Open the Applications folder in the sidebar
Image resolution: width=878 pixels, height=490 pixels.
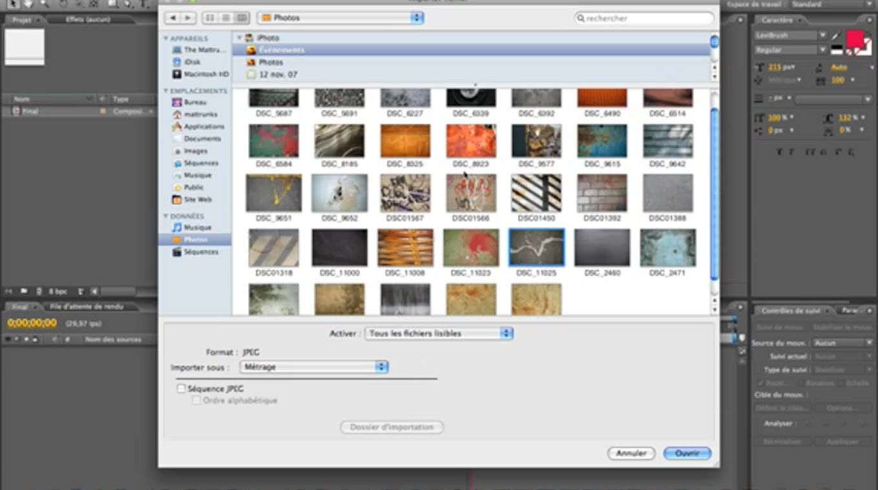click(x=204, y=126)
